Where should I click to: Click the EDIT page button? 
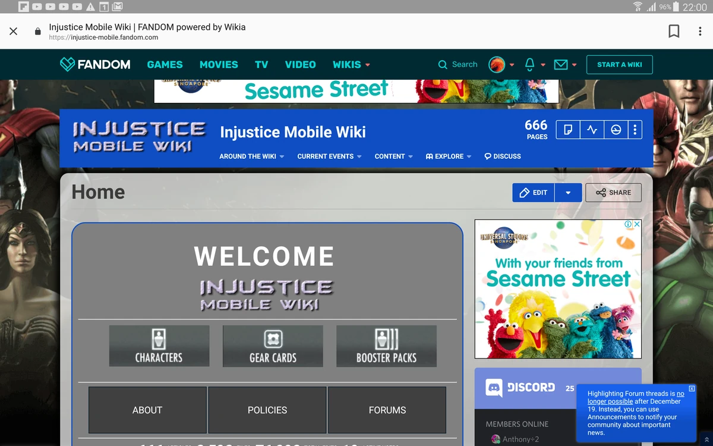(534, 193)
